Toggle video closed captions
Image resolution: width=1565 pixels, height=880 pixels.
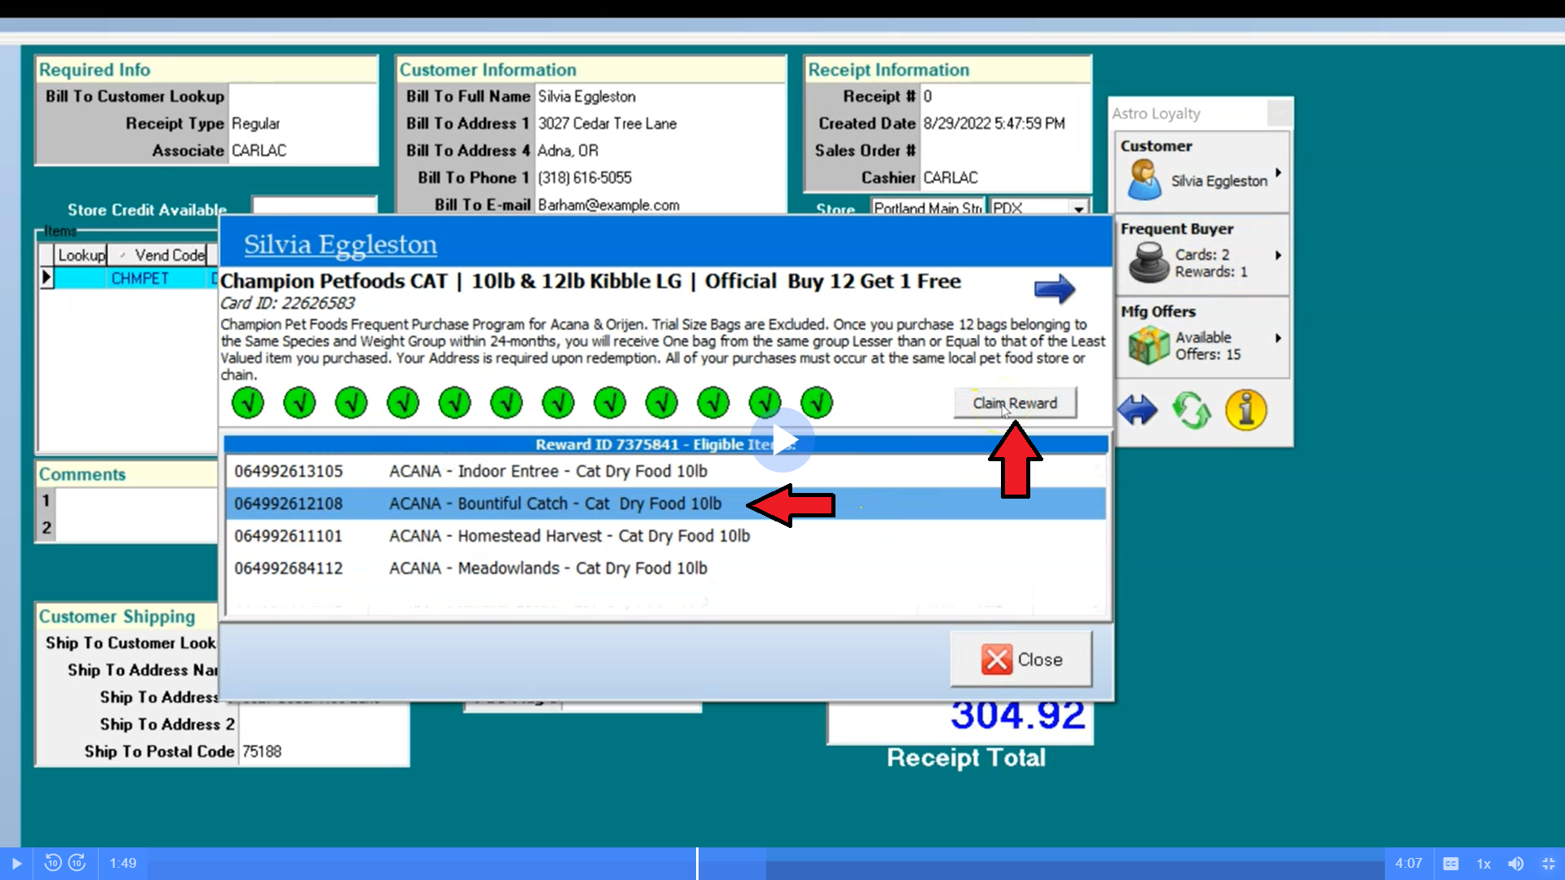[x=1450, y=864]
